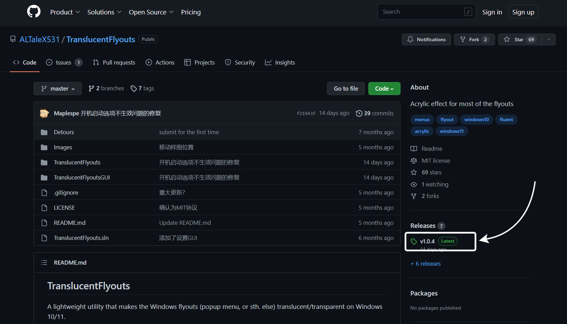Open the Readme link in About
This screenshot has width=567, height=324.
pos(426,149)
